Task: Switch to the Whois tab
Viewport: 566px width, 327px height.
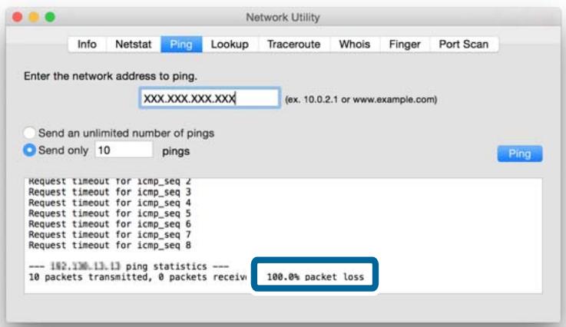Action: coord(355,45)
